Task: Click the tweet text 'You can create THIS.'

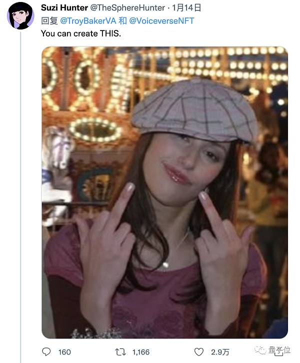Action: point(81,33)
